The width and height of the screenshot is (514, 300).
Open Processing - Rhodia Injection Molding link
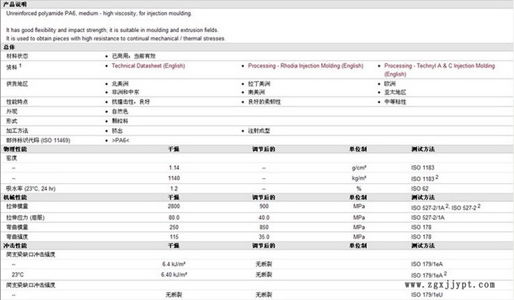pyautogui.click(x=306, y=66)
